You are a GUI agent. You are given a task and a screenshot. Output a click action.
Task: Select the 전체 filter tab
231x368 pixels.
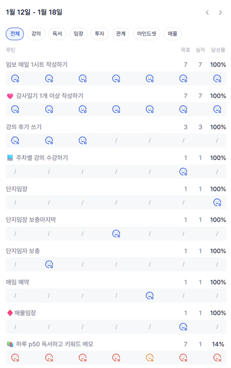[15, 34]
